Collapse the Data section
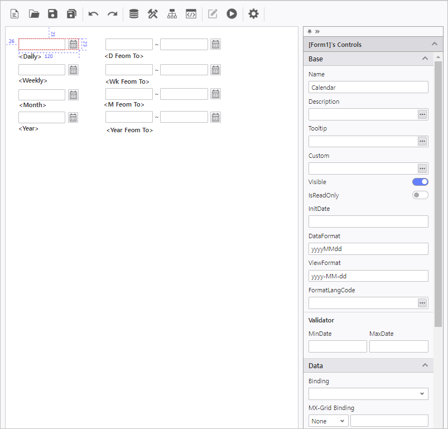The height and width of the screenshot is (429, 448). 425,365
